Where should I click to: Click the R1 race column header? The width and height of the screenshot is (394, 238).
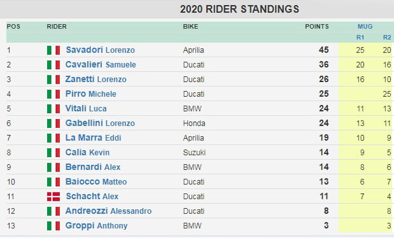[x=360, y=37]
